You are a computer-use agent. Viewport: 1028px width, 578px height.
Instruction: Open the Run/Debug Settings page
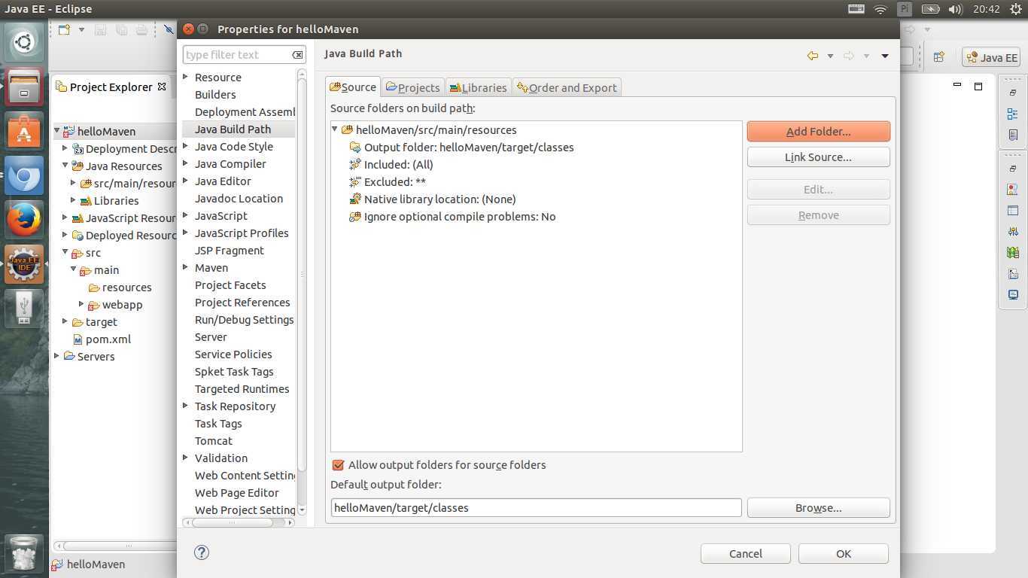pos(244,320)
